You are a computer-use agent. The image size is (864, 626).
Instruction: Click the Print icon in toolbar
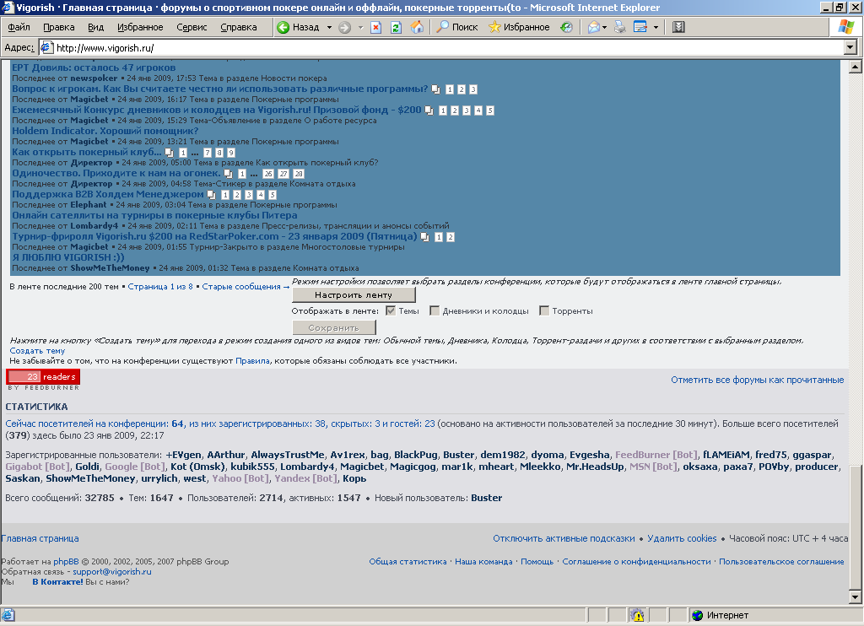[x=620, y=27]
